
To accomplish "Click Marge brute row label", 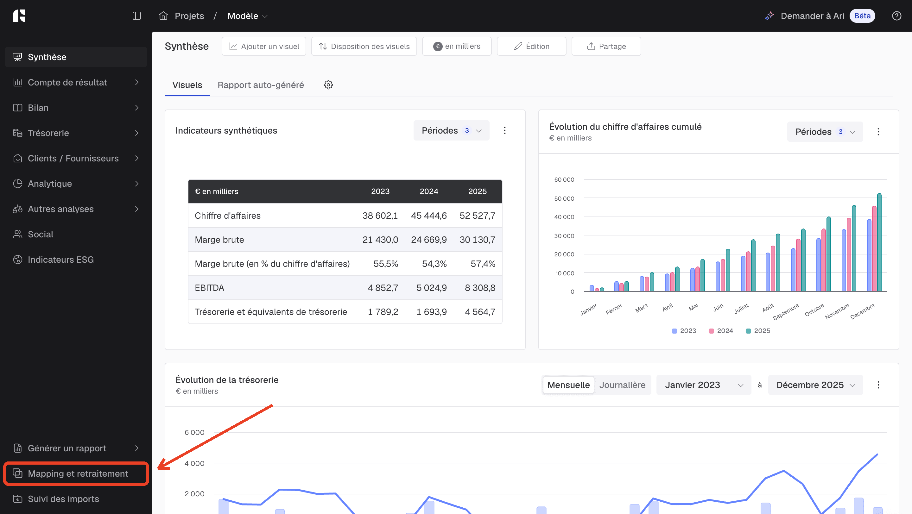I will click(x=219, y=240).
